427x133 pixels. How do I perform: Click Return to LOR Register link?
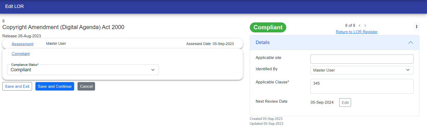356,32
